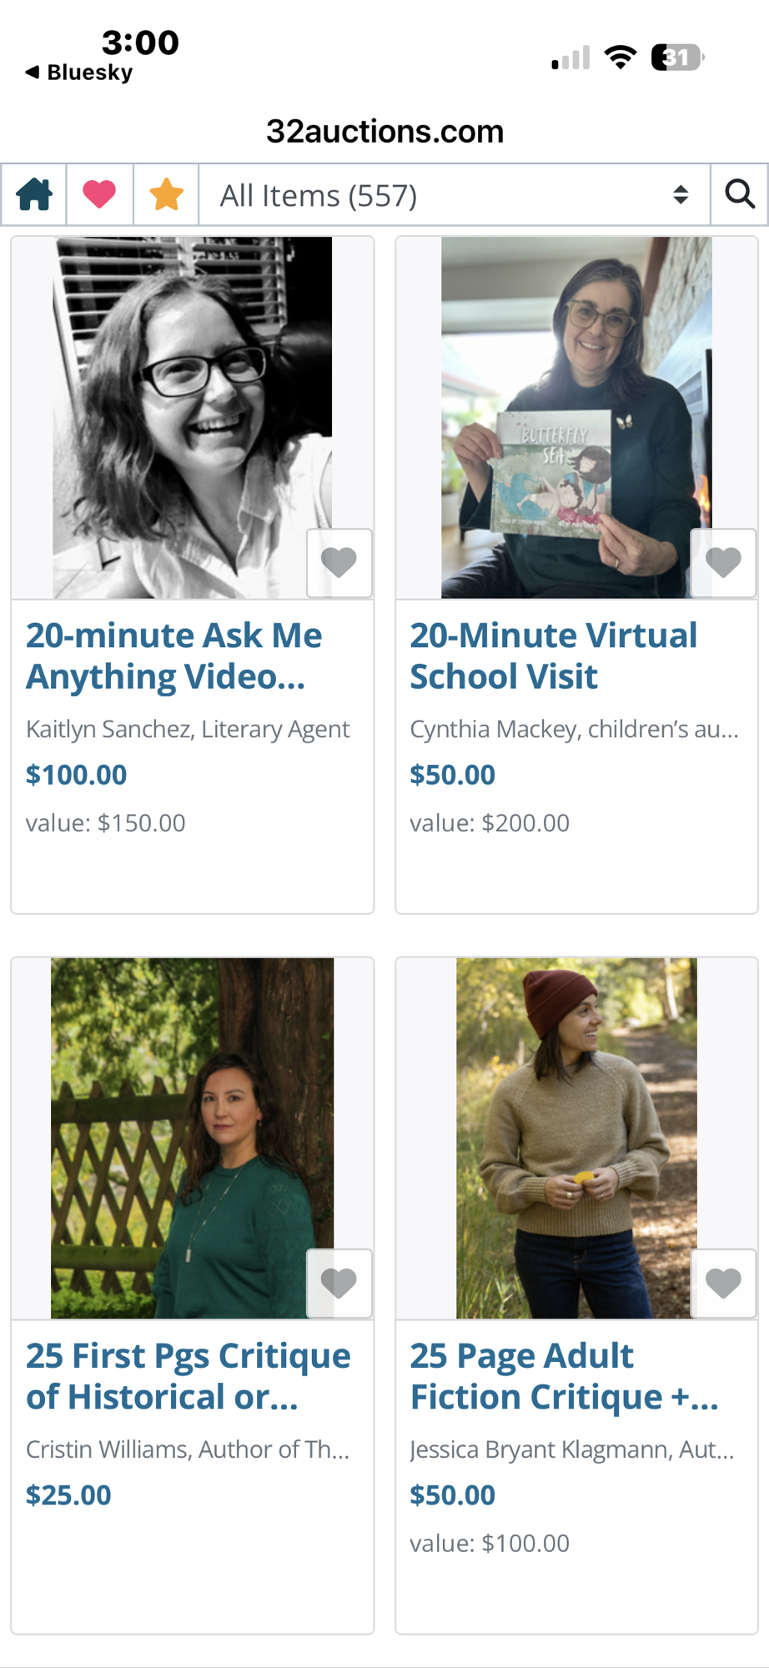Favorite the 20-Minute Virtual School Visit item

723,563
